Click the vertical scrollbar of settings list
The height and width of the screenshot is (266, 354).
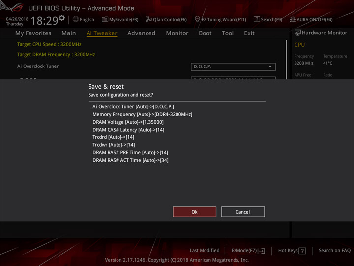(x=286, y=60)
